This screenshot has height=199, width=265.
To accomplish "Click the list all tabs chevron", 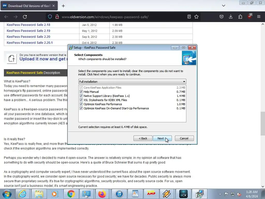I will click(223, 6).
